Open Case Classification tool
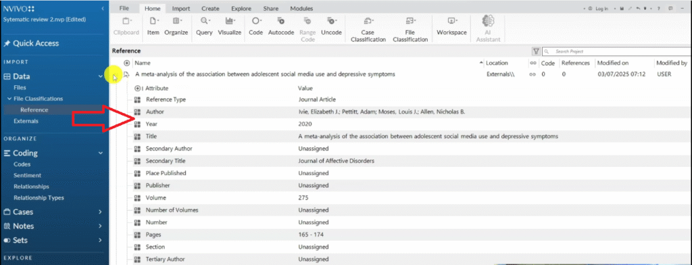692x265 pixels. (367, 30)
